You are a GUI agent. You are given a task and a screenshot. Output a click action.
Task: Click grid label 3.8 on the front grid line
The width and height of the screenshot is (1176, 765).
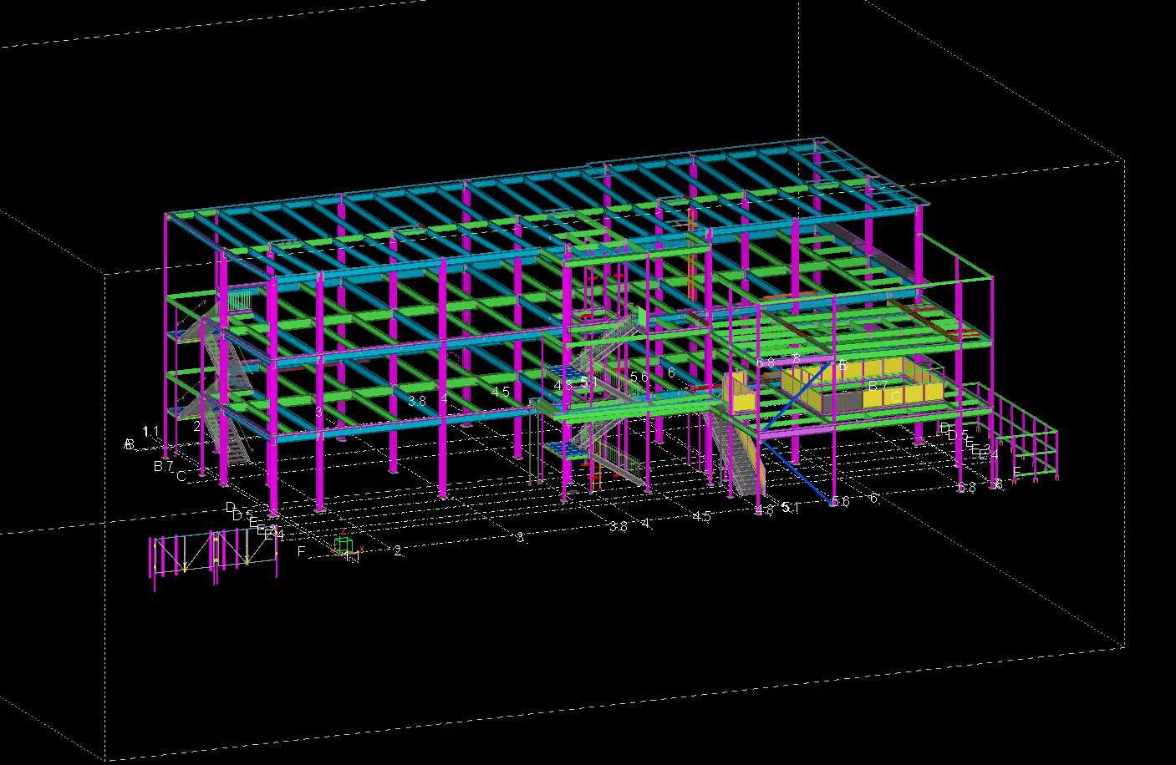click(618, 526)
